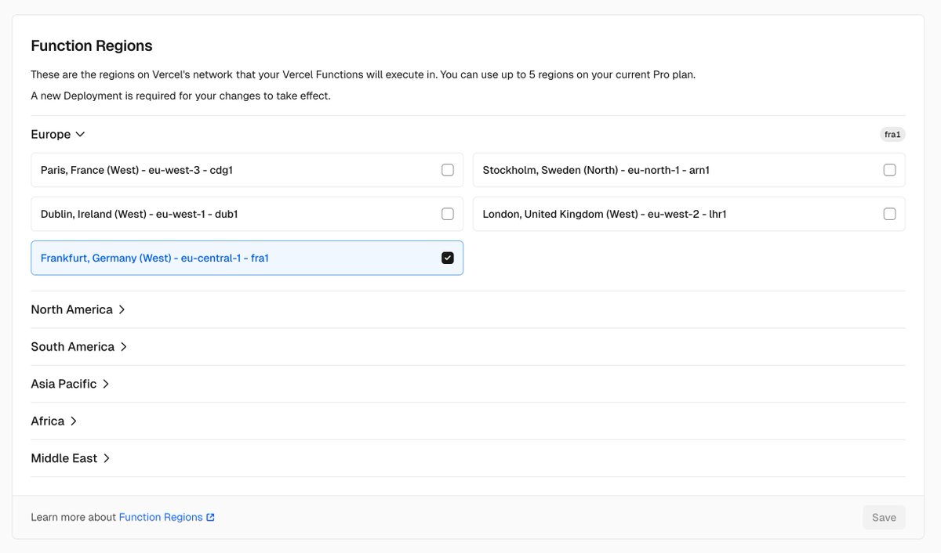
Task: Uncheck the Frankfurt, Germany fra1 checkbox
Action: point(448,258)
